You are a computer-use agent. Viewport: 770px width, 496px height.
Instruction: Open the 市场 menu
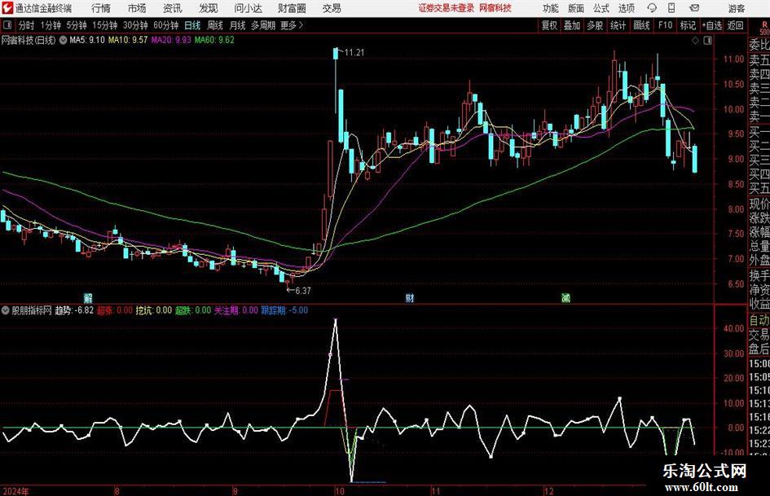pos(137,8)
